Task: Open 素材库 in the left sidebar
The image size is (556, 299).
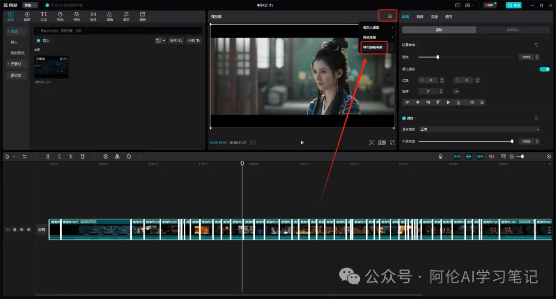Action: coord(16,76)
